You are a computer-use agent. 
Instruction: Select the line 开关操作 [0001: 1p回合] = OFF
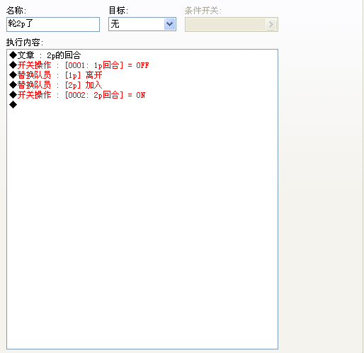(79, 65)
